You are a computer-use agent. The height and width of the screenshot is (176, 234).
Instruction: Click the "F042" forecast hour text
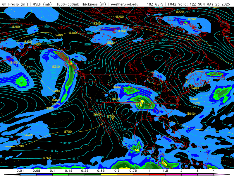point(172,4)
